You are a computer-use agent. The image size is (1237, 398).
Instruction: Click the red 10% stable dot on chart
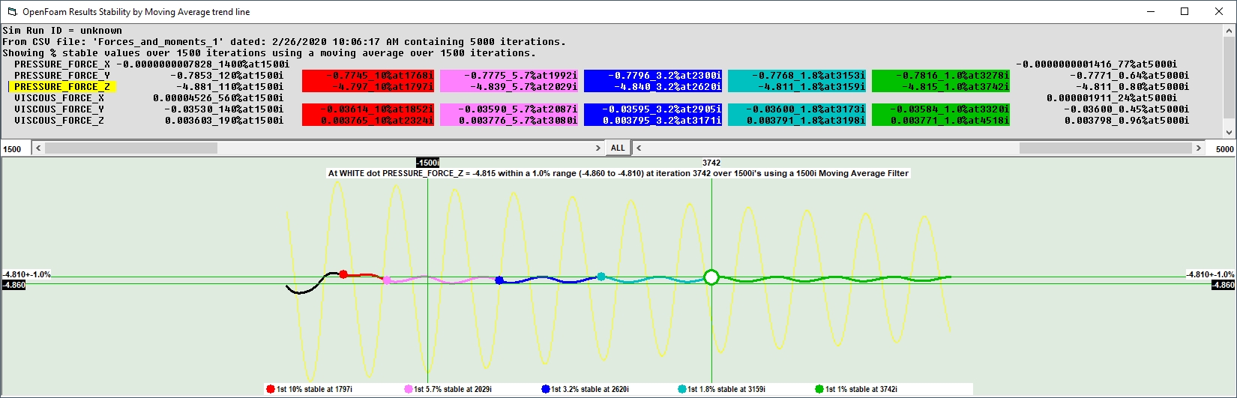click(343, 274)
